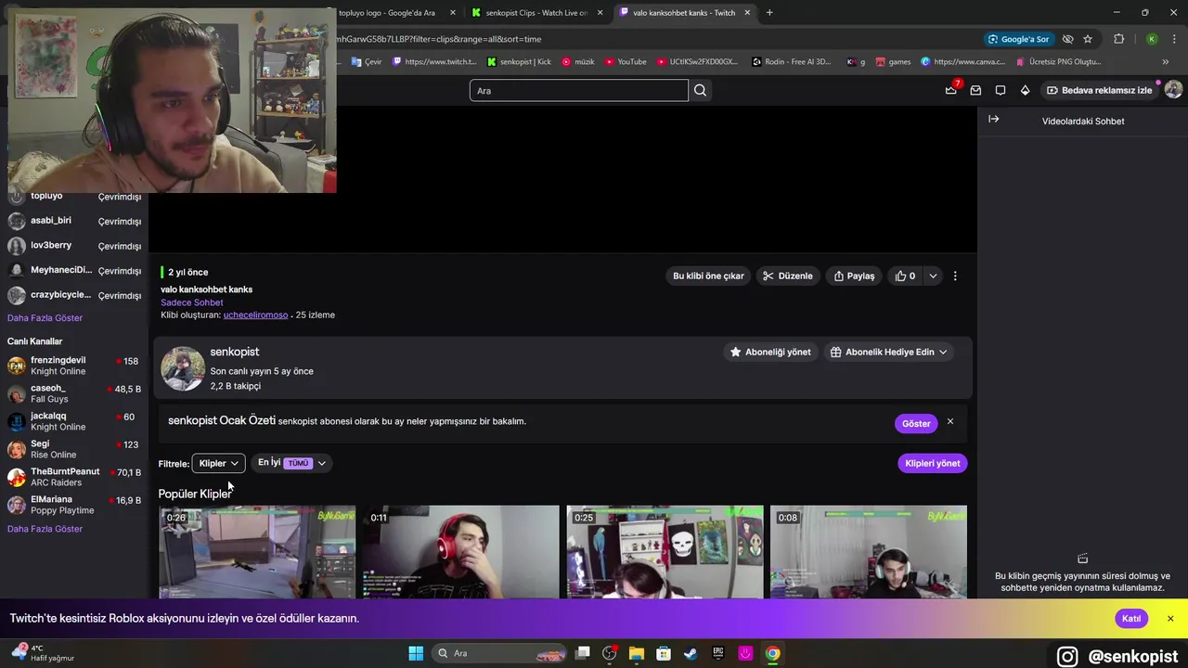Open Microsoft Store from the taskbar
This screenshot has height=668, width=1188.
point(664,653)
